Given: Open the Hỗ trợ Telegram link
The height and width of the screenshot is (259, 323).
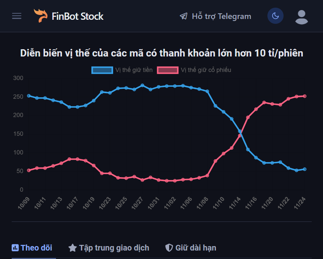Looking at the screenshot, I should 215,16.
